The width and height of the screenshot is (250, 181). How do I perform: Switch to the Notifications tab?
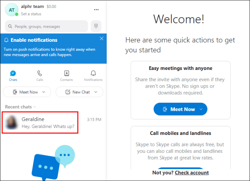(x=93, y=76)
